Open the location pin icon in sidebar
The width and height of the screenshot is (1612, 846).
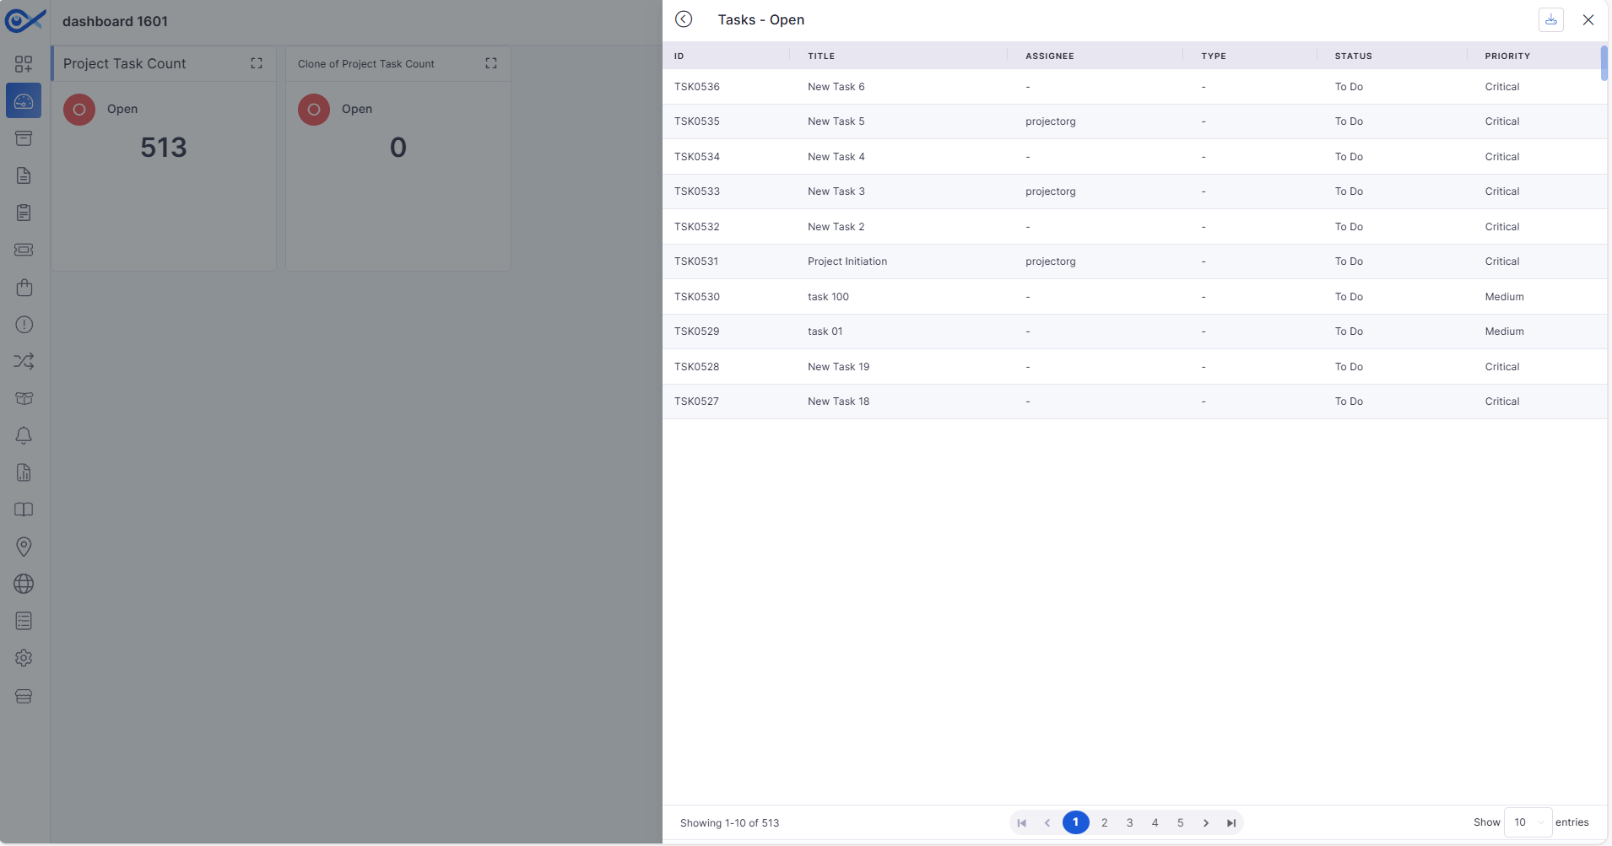(x=24, y=547)
